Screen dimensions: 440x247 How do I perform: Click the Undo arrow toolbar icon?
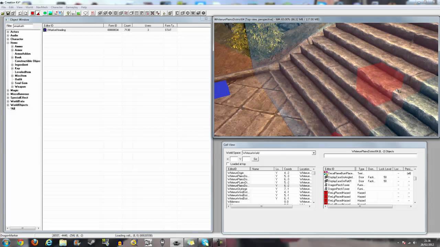point(20,13)
